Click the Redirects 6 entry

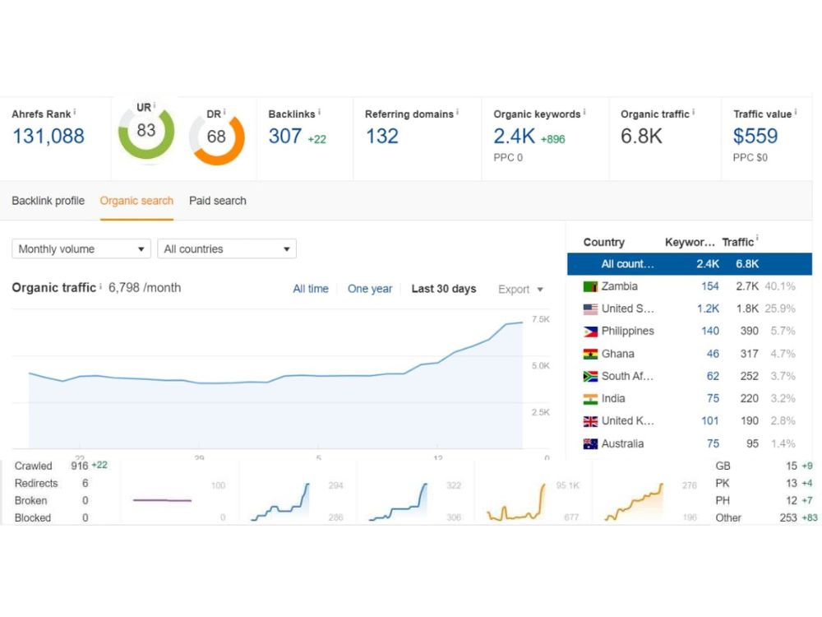[x=51, y=483]
